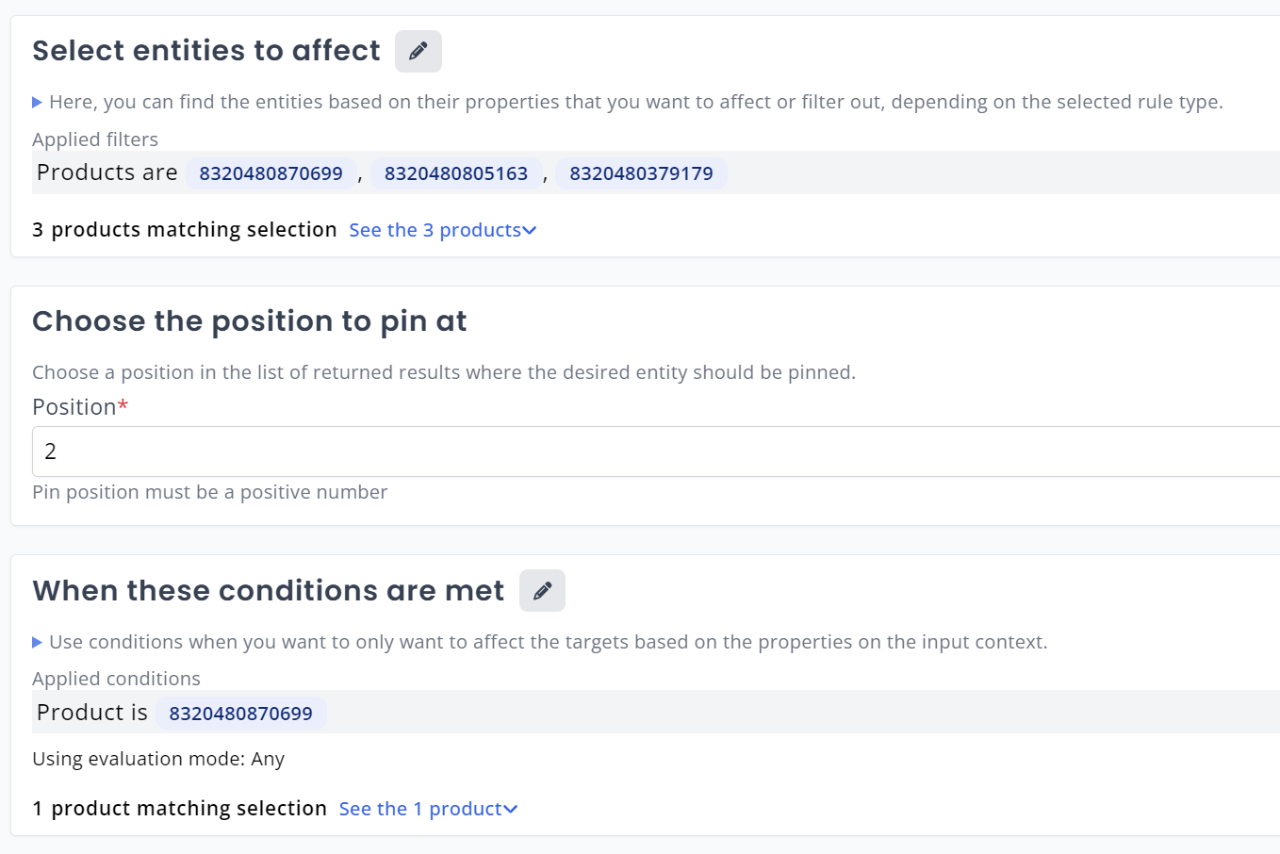Edit the When these conditions are met section
The height and width of the screenshot is (854, 1280).
pos(542,591)
